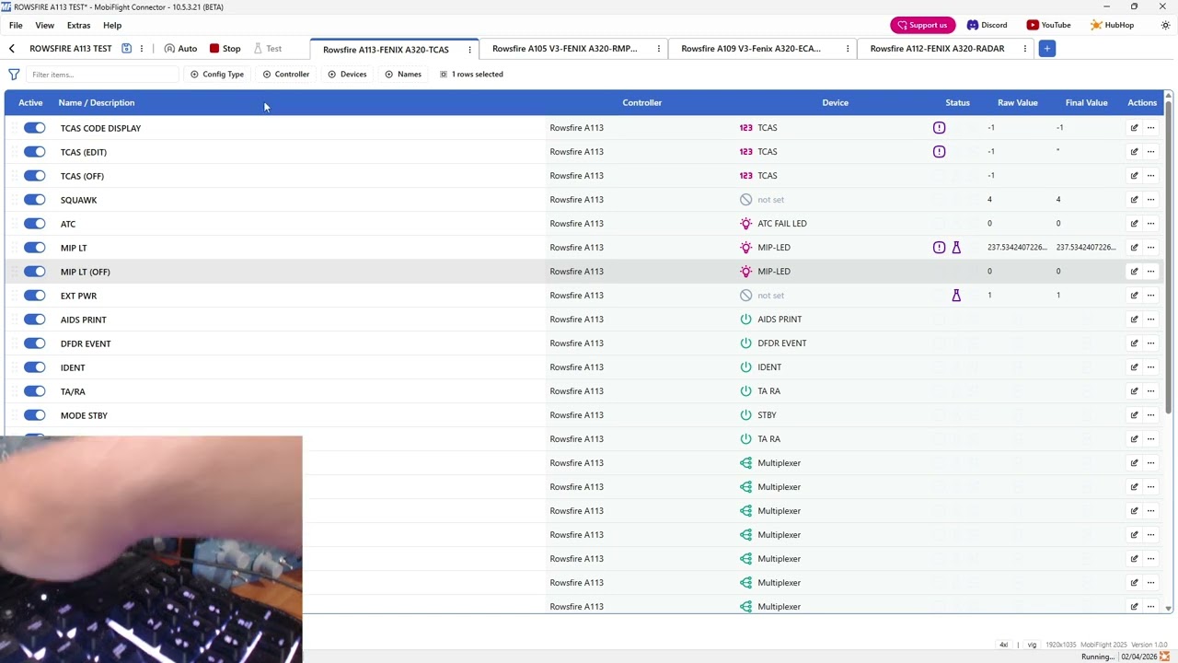Toggle active switch for TCAS (OFF)
The image size is (1178, 663).
[x=35, y=176]
